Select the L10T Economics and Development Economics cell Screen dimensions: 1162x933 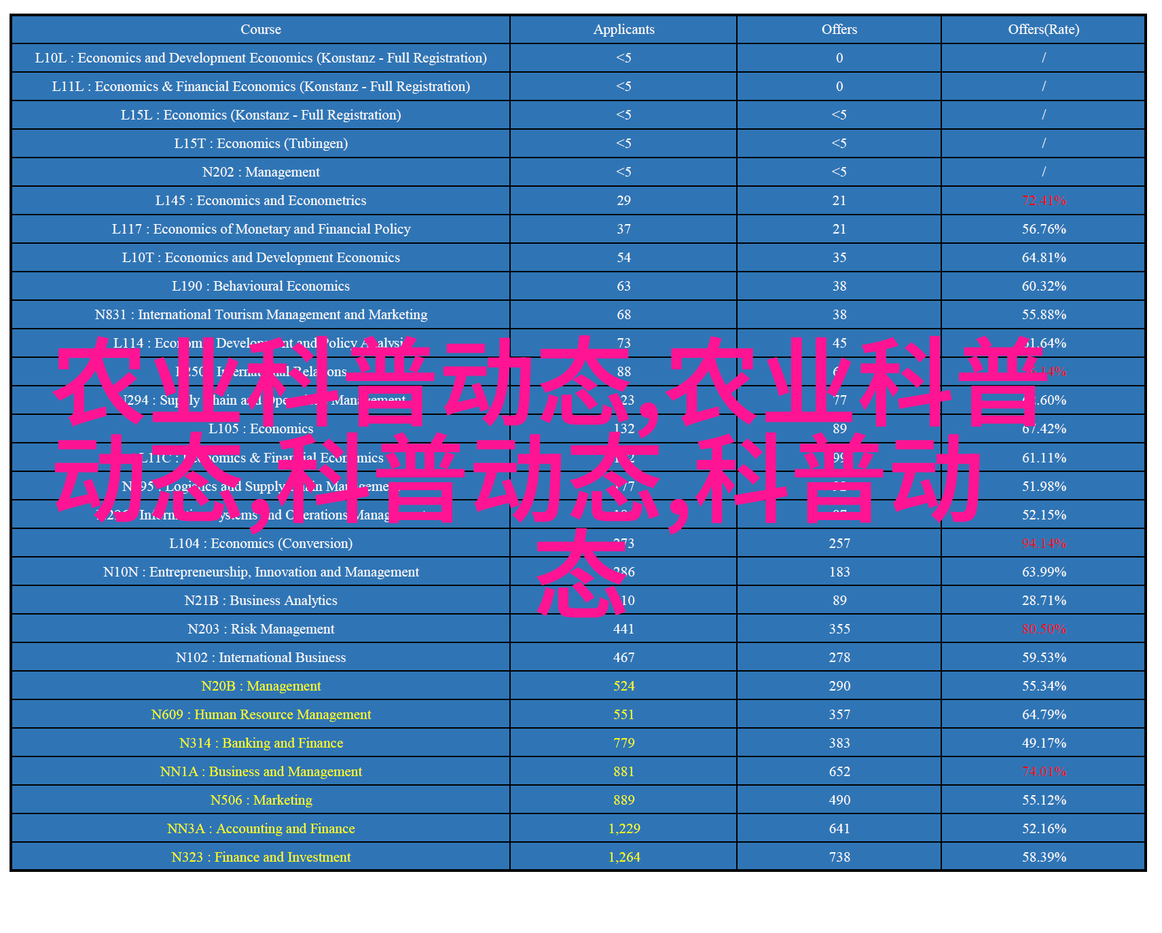coord(260,257)
